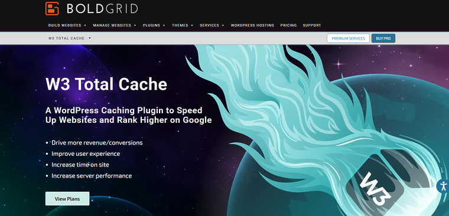Expand the Build Websites dropdown arrow
The width and height of the screenshot is (449, 216).
(x=85, y=25)
